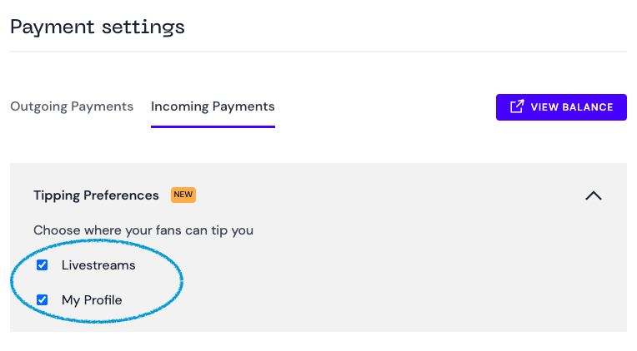
Task: Hide tipping options using the caret icon
Action: (x=593, y=196)
